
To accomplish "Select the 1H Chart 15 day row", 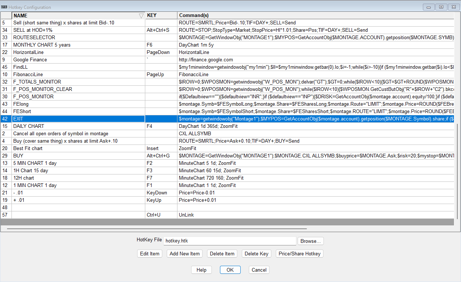I will [x=227, y=170].
